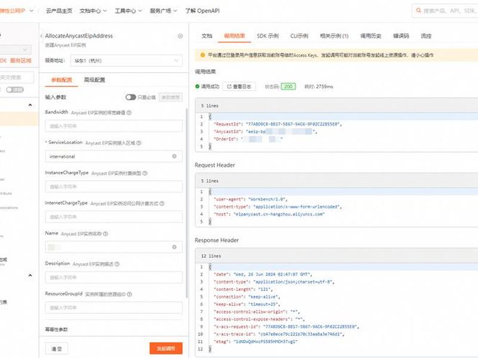Image resolution: width=478 pixels, height=358 pixels.
Task: Click the highlighted item in left sidebar list
Action: (x=19, y=119)
